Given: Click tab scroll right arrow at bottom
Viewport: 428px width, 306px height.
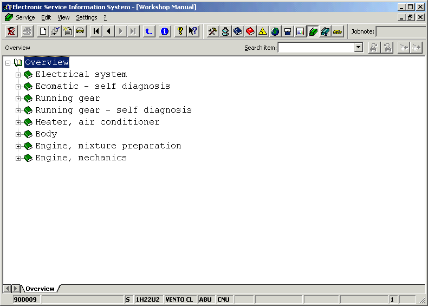Looking at the screenshot, I should 16,288.
